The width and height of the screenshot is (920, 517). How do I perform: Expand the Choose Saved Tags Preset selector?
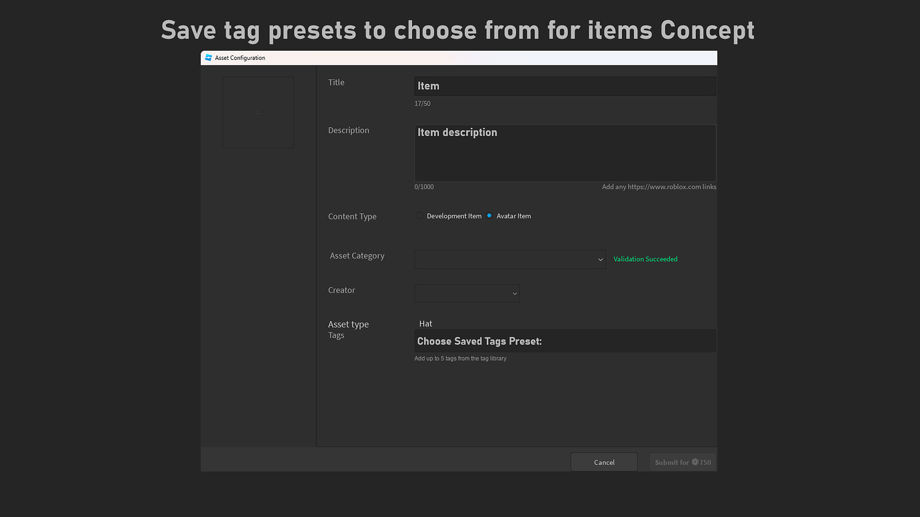[565, 340]
